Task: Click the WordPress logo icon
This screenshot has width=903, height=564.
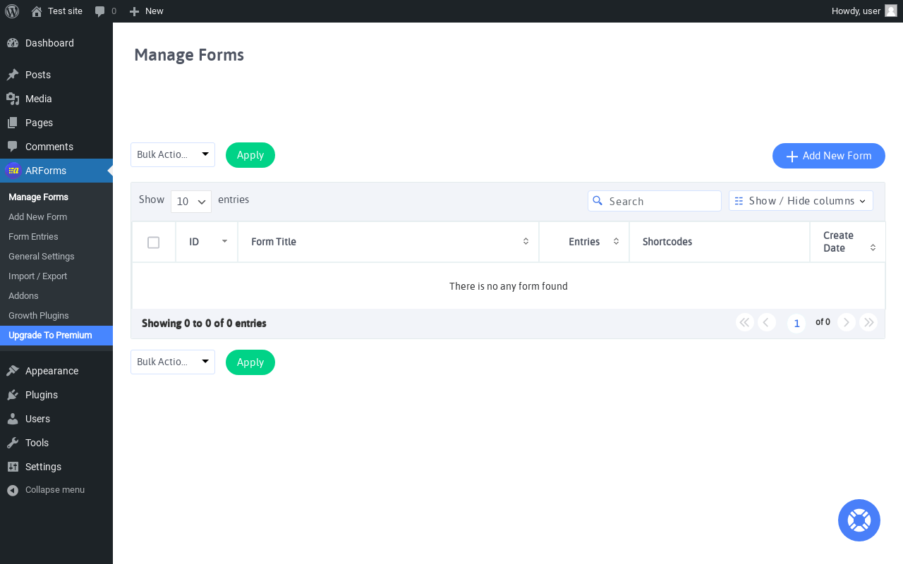Action: (12, 11)
